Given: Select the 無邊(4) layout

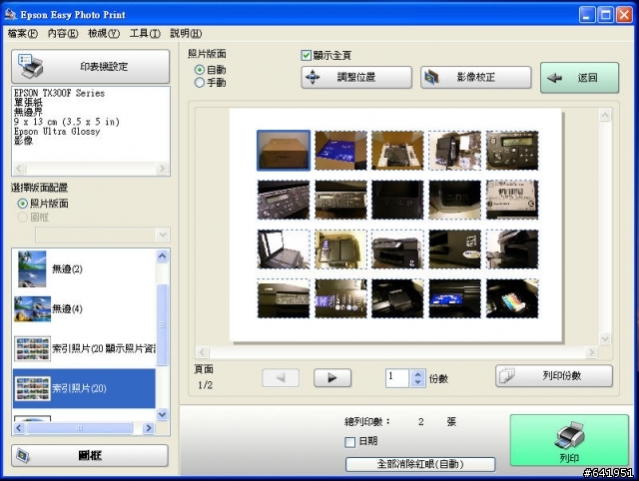Looking at the screenshot, I should click(84, 308).
